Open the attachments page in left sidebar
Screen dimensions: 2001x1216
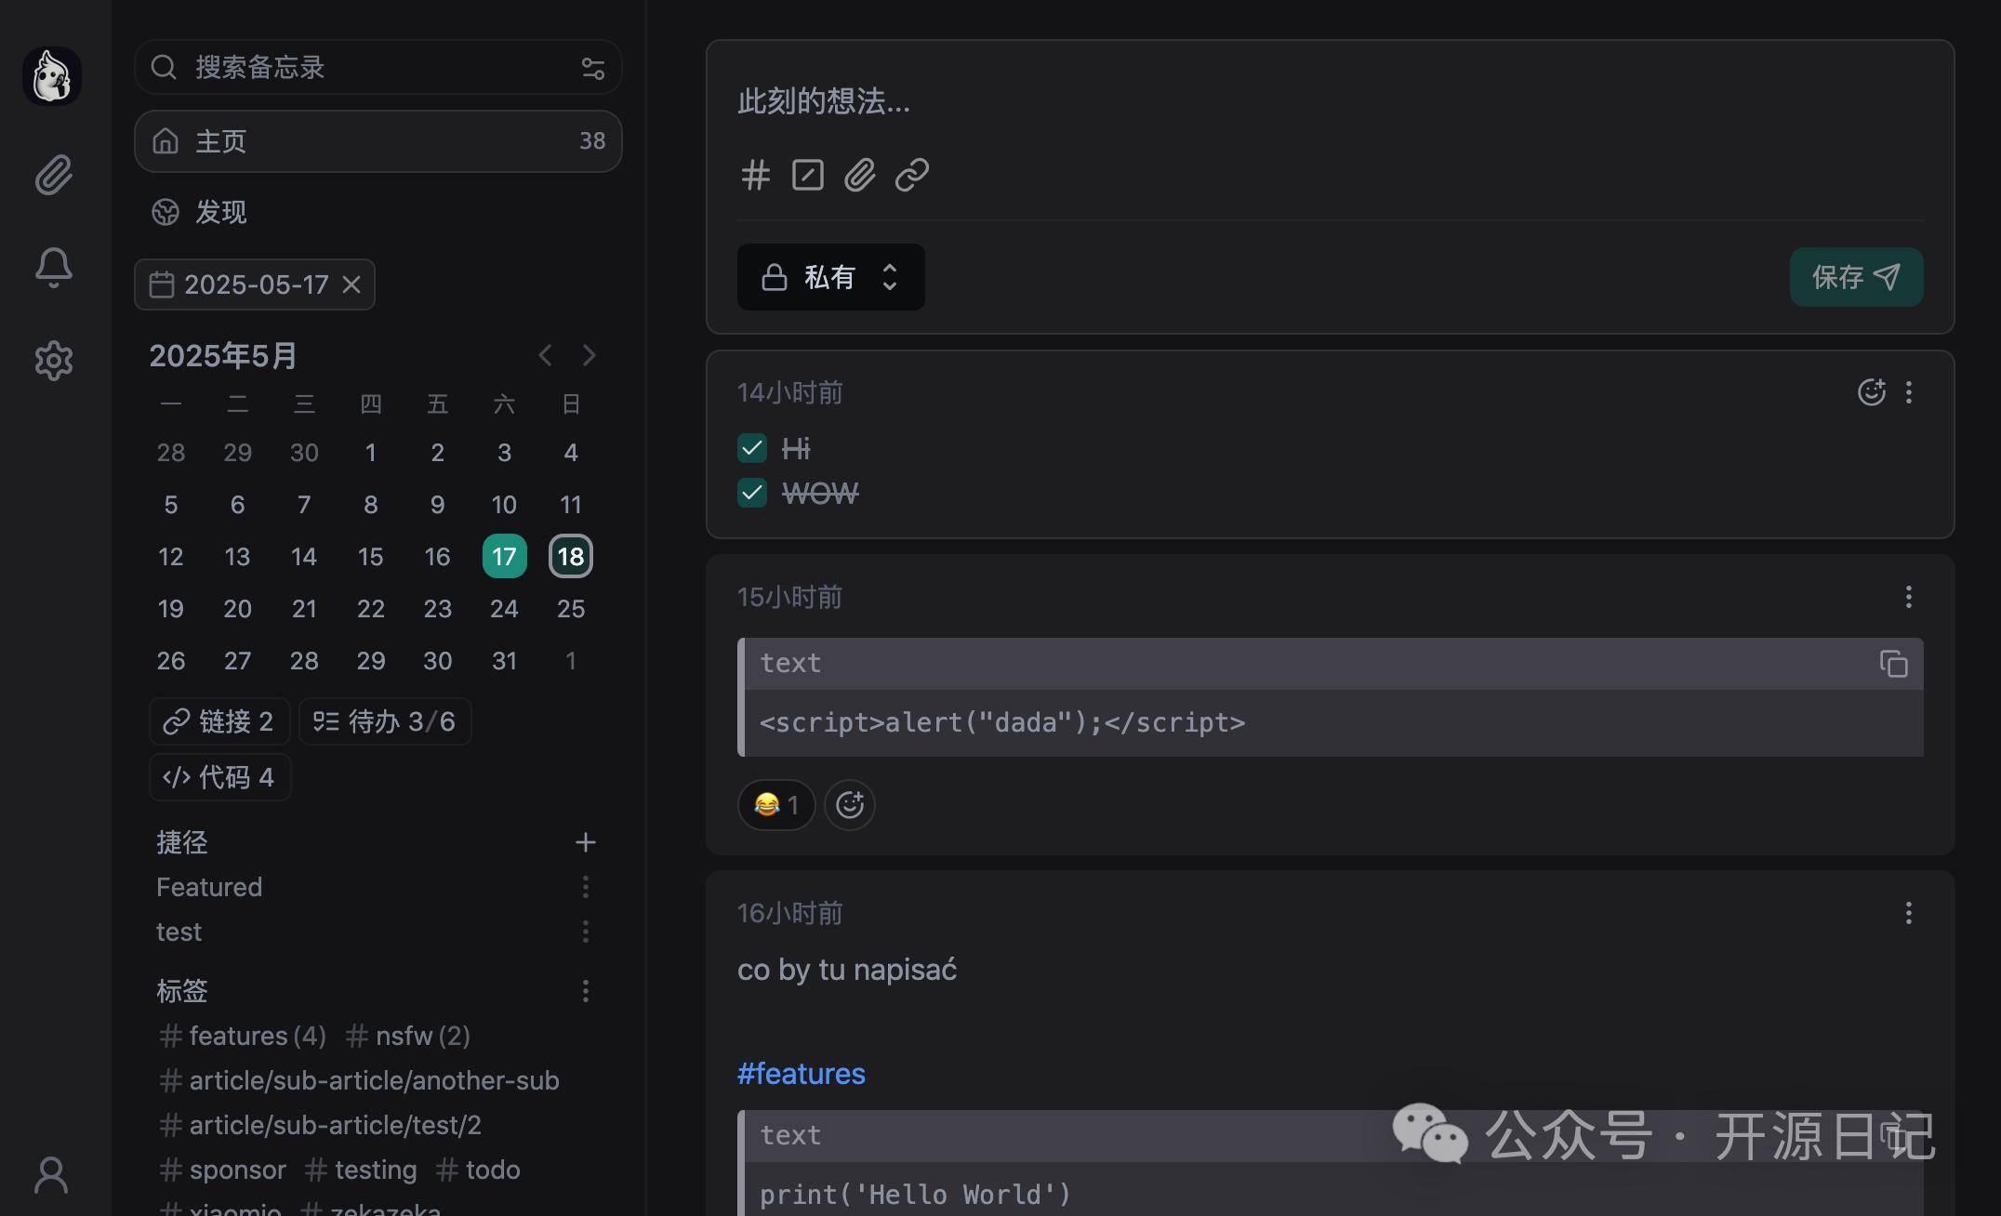point(53,175)
